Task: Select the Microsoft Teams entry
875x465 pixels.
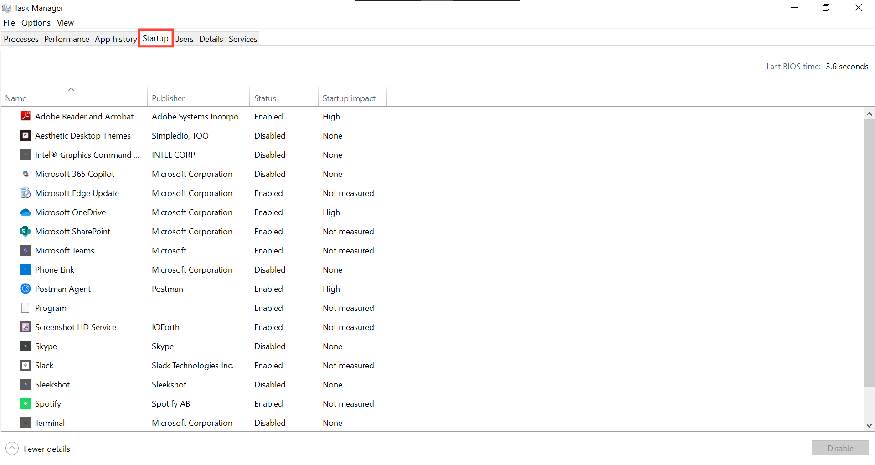Action: coord(65,251)
